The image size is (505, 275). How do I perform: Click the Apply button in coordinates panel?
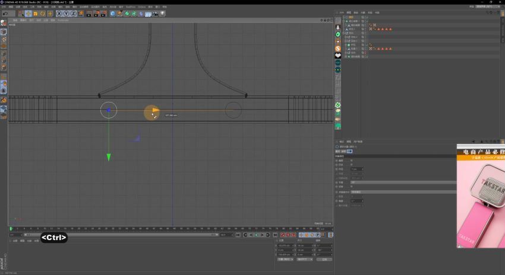pos(324,259)
